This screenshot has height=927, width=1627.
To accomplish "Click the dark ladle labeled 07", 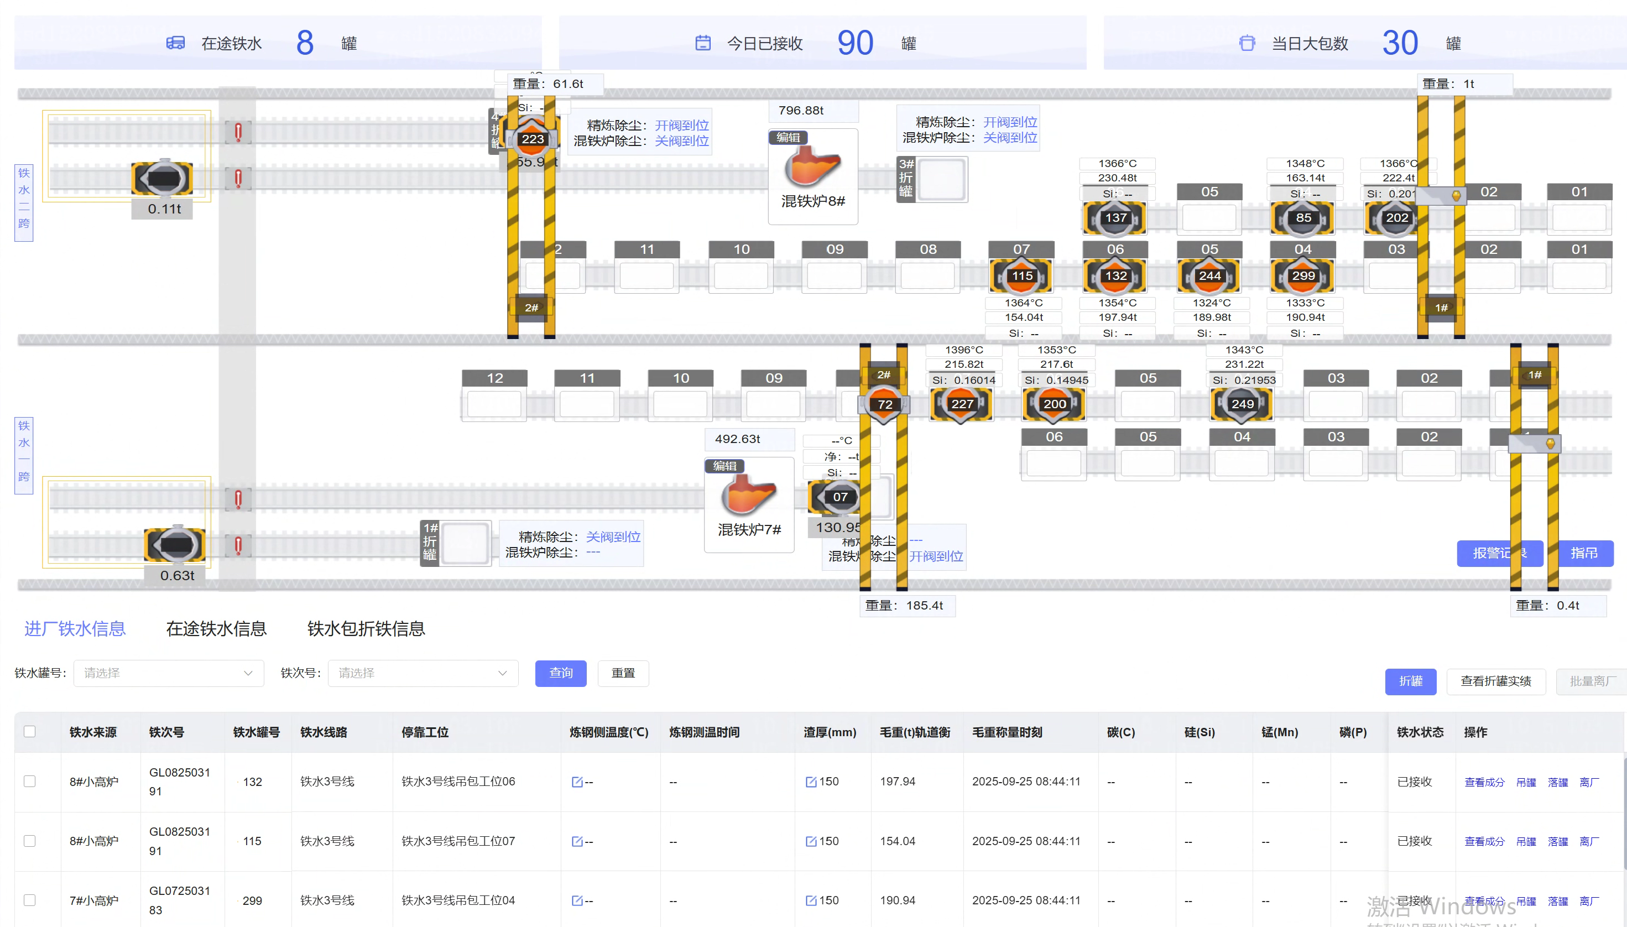I will point(835,497).
